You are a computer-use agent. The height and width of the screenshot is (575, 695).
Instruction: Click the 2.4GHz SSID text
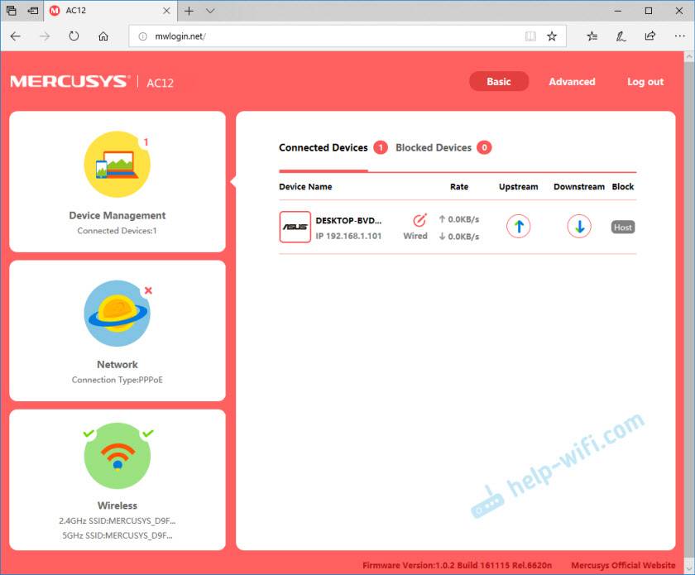pos(117,520)
